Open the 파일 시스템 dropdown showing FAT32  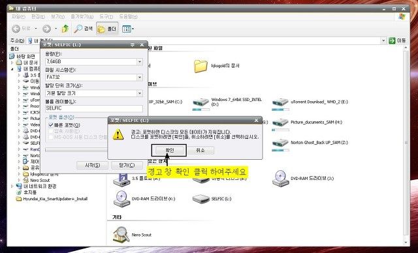140,78
